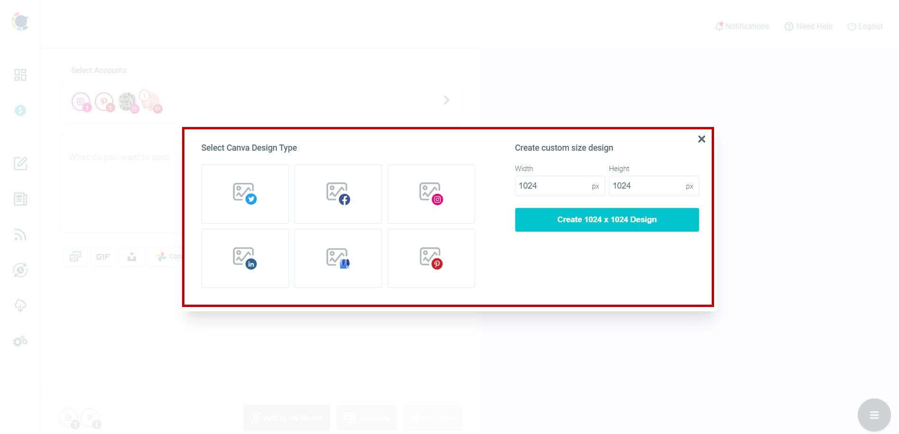Viewport: 899px width, 434px height.
Task: Choose the LinkedIn Canva design type
Action: coord(245,258)
